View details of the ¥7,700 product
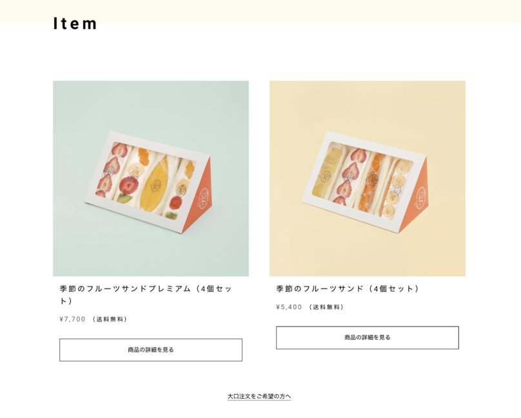 pyautogui.click(x=151, y=350)
